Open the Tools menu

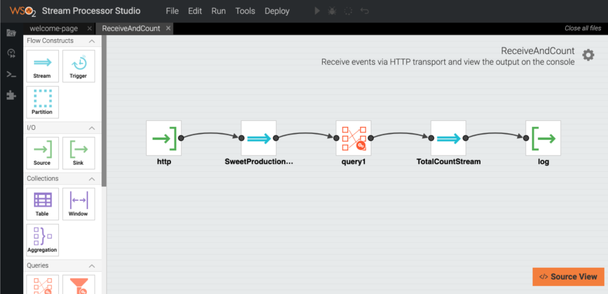pos(245,11)
